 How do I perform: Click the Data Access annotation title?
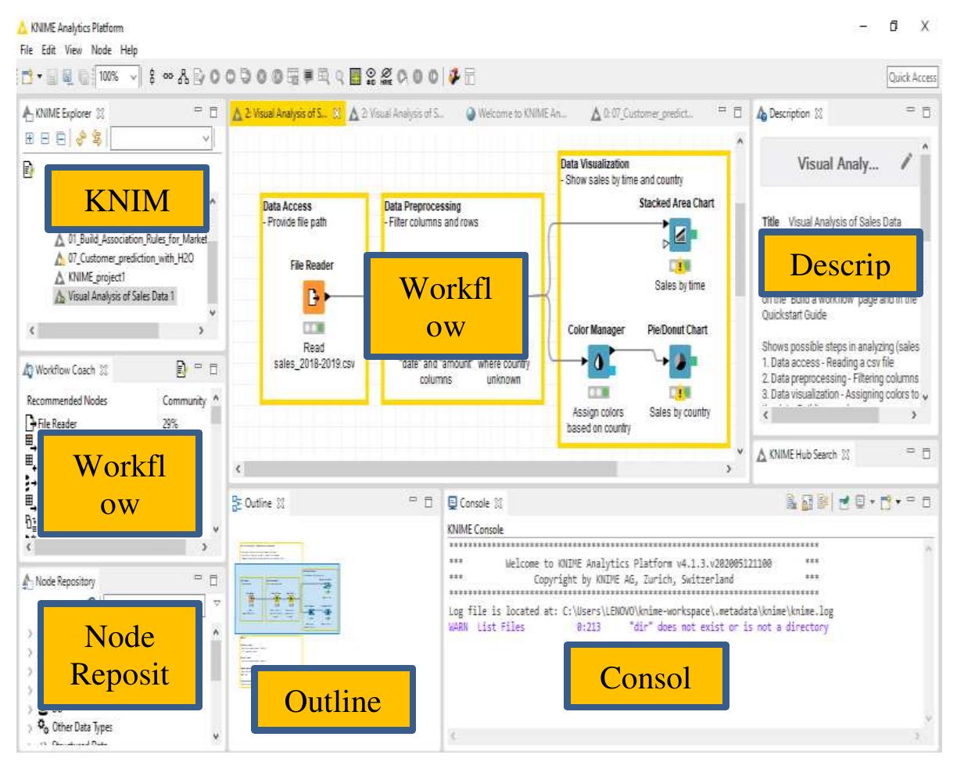pos(289,207)
